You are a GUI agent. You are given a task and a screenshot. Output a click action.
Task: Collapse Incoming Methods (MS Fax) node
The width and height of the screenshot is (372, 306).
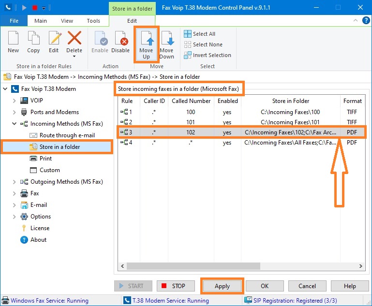14,124
